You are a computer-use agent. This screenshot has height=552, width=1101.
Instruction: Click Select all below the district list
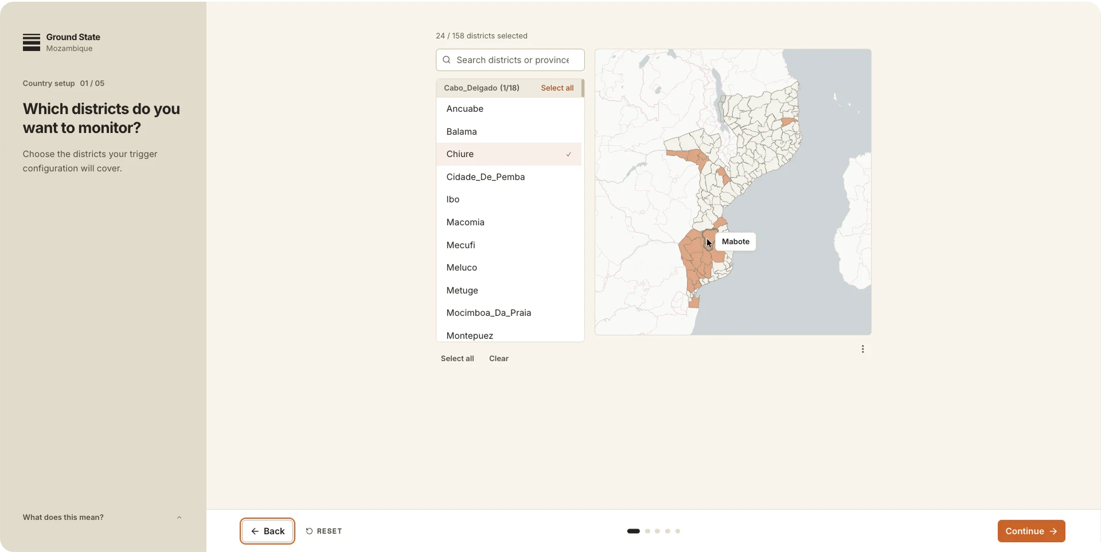coord(457,358)
